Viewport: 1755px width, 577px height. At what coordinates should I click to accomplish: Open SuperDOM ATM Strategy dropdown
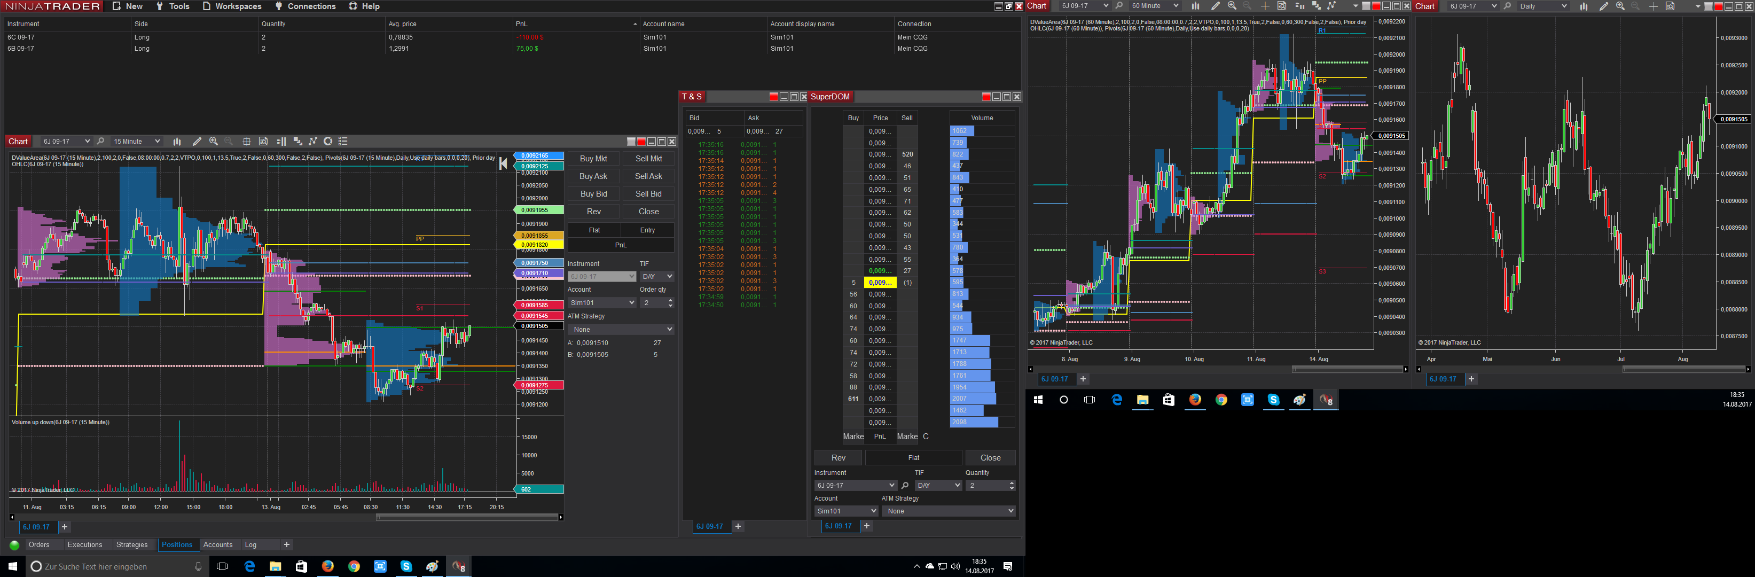949,511
